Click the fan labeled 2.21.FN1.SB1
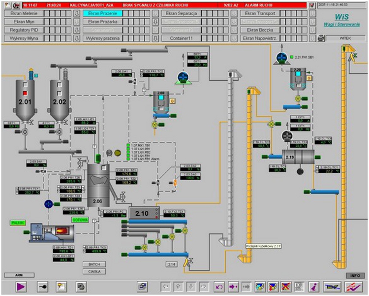 [281, 58]
